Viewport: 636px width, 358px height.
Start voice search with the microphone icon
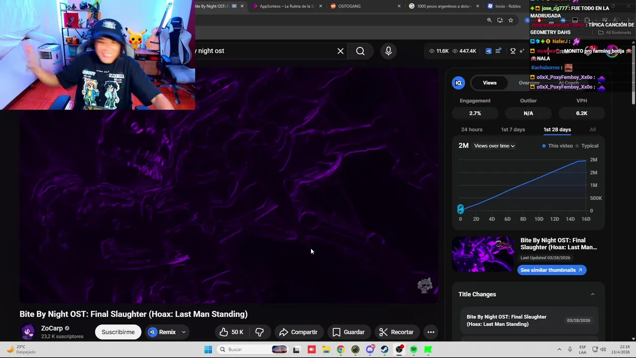[389, 51]
